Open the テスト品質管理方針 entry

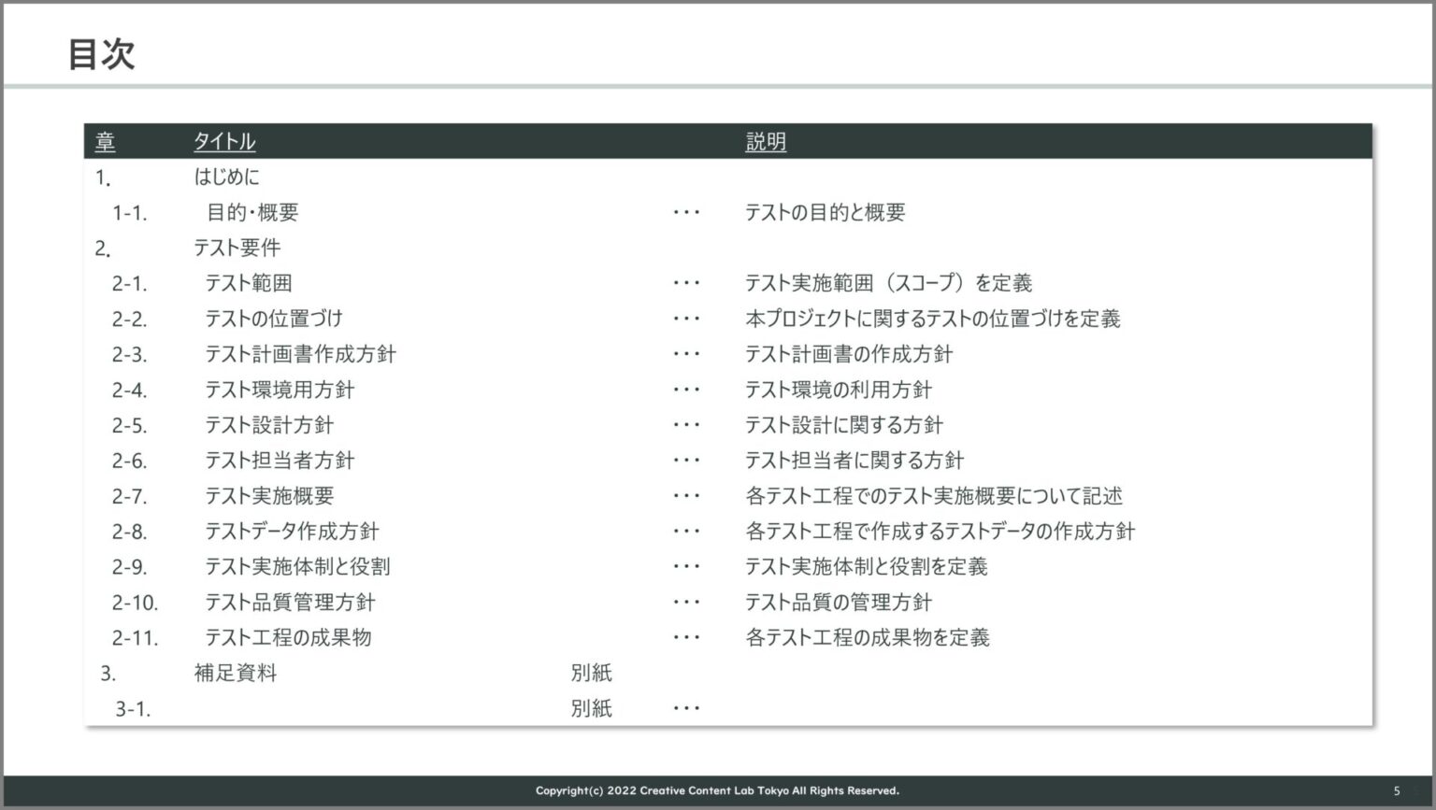tap(290, 603)
